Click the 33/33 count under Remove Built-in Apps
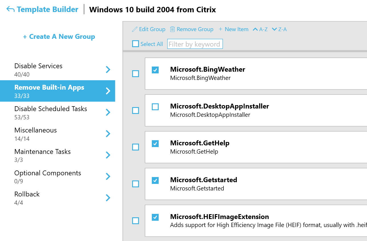The width and height of the screenshot is (367, 241). (x=22, y=96)
